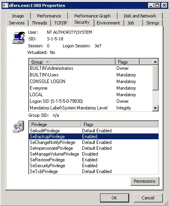Minimize the Properties window

151,5
